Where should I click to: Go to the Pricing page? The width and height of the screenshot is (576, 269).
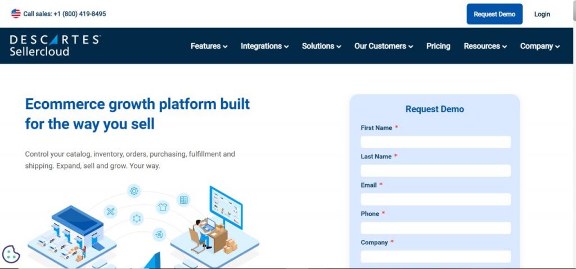pos(438,46)
